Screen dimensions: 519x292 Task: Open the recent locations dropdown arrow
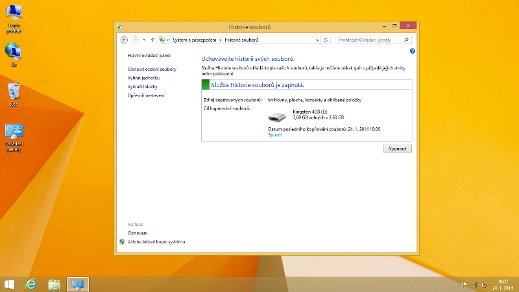pos(143,40)
